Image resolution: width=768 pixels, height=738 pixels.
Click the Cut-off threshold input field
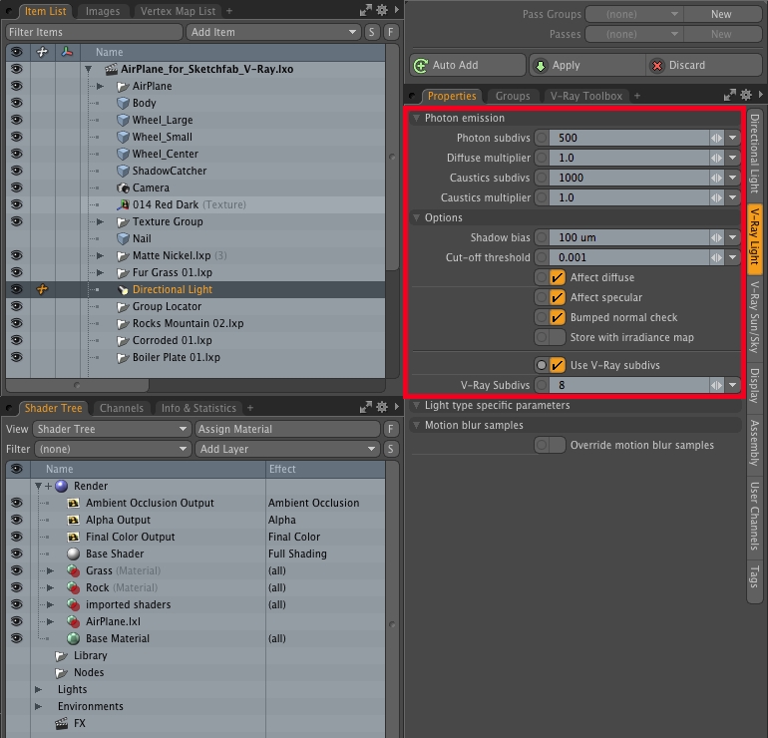[629, 257]
